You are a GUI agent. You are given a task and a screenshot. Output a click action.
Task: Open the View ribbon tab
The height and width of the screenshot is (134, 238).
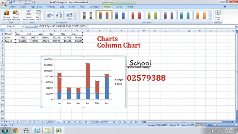click(x=83, y=7)
